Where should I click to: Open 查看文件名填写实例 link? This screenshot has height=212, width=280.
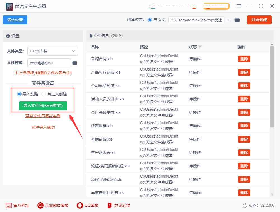pyautogui.click(x=43, y=116)
